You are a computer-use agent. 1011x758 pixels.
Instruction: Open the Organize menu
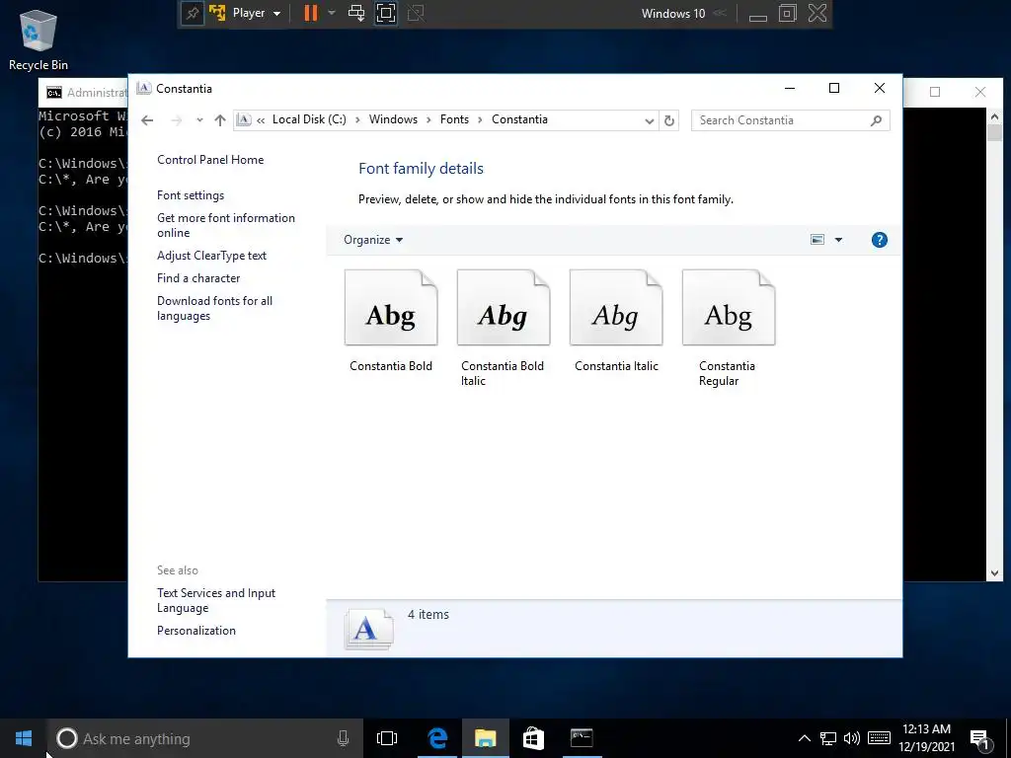[x=373, y=240]
